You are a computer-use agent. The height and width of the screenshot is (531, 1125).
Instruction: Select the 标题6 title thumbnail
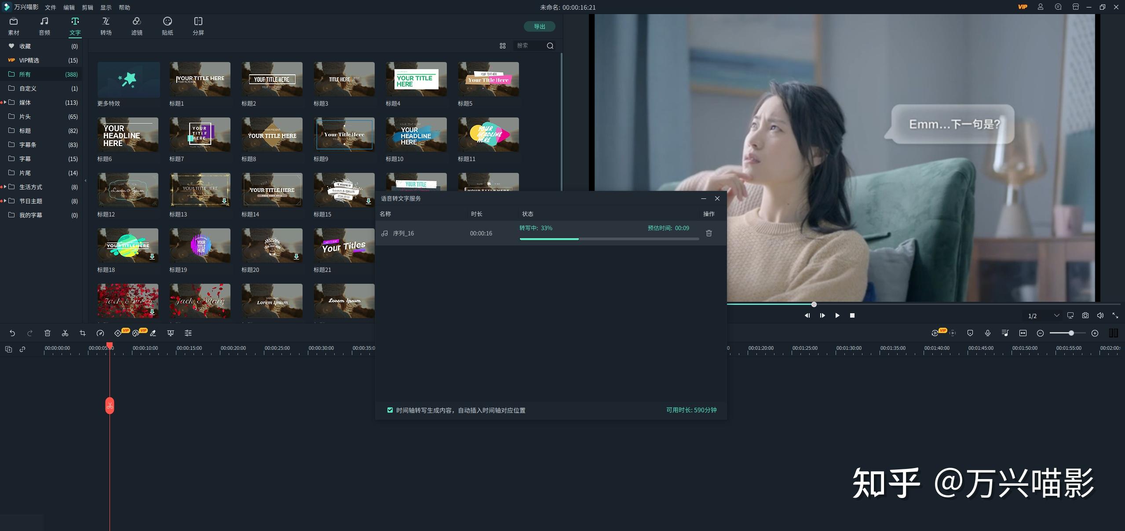[x=128, y=135]
